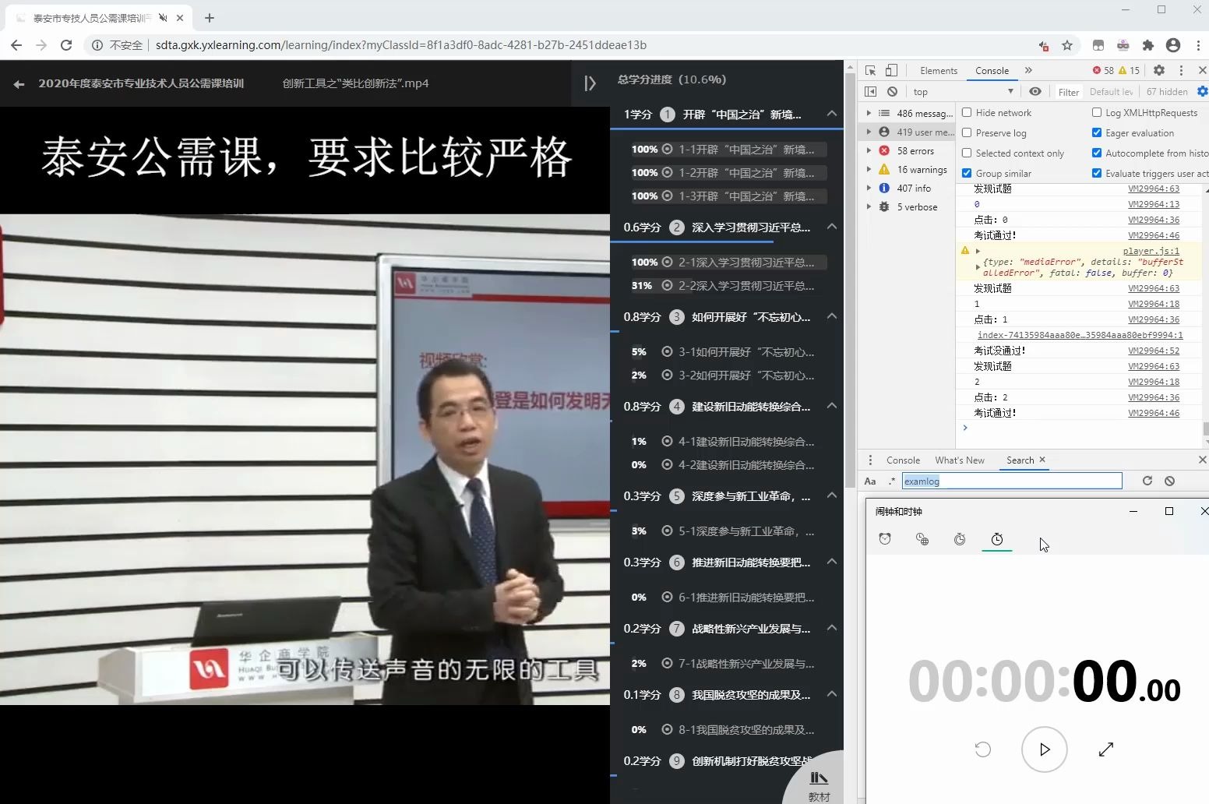The width and height of the screenshot is (1209, 804).
Task: Open the Timer tab icon in Clock app
Action: 960,539
